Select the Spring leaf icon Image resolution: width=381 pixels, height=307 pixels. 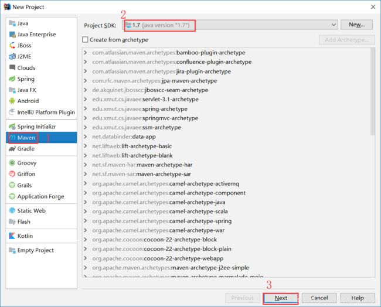click(12, 79)
